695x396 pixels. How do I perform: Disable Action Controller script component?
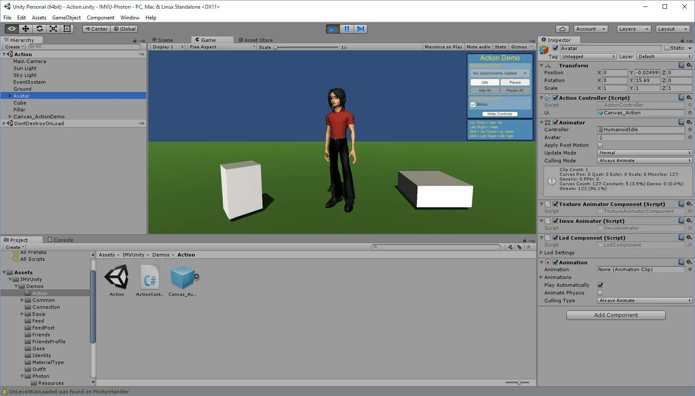(556, 98)
